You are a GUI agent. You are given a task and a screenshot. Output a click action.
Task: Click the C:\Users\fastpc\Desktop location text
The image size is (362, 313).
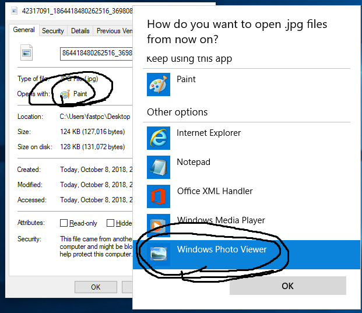(95, 117)
